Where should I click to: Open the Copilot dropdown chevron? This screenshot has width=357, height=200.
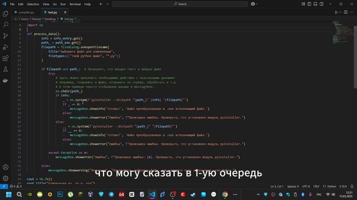257,4
